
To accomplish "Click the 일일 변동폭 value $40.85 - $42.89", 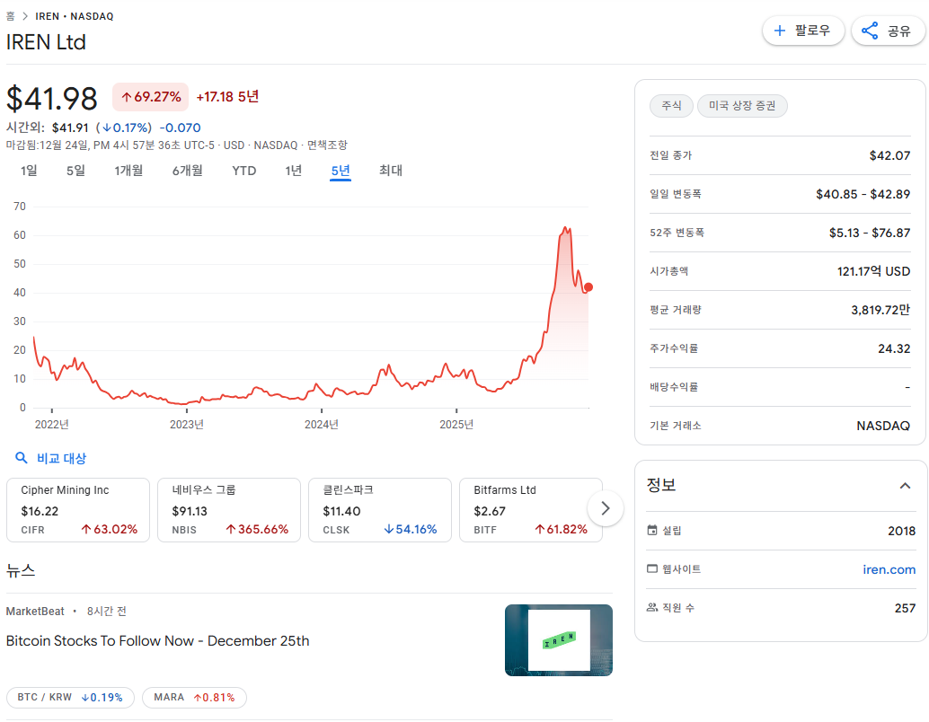I will click(x=863, y=194).
